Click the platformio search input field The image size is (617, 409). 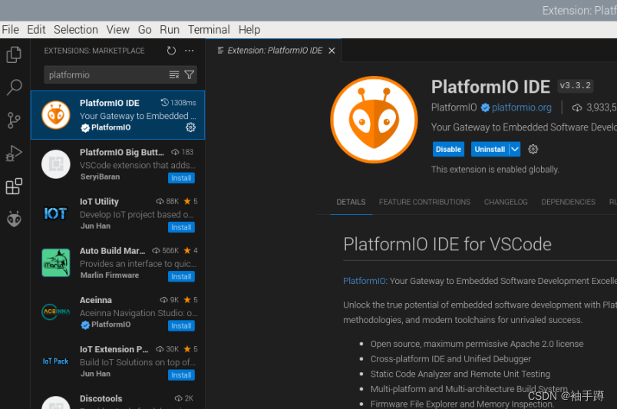(x=106, y=74)
